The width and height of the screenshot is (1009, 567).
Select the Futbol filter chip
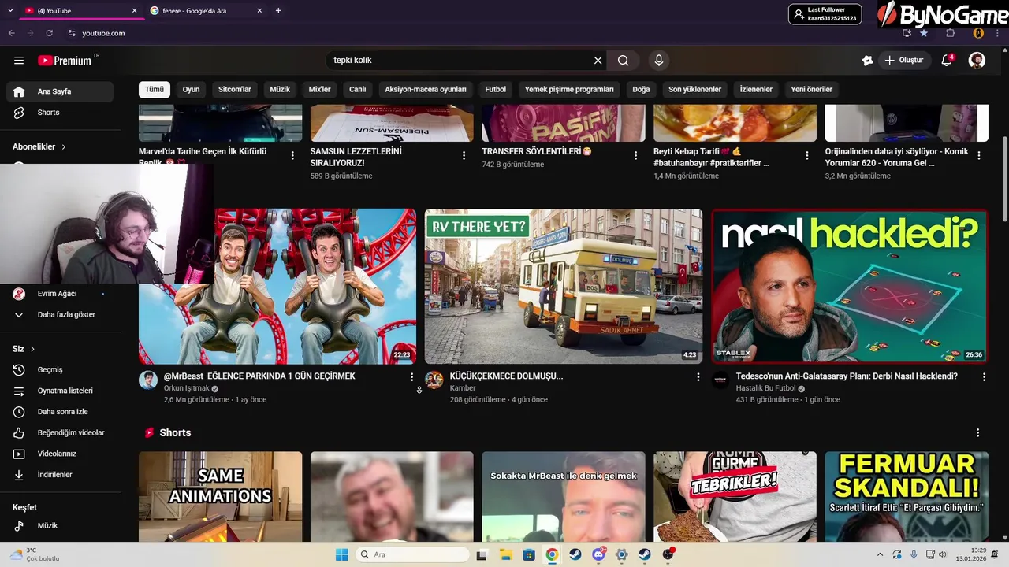(496, 90)
